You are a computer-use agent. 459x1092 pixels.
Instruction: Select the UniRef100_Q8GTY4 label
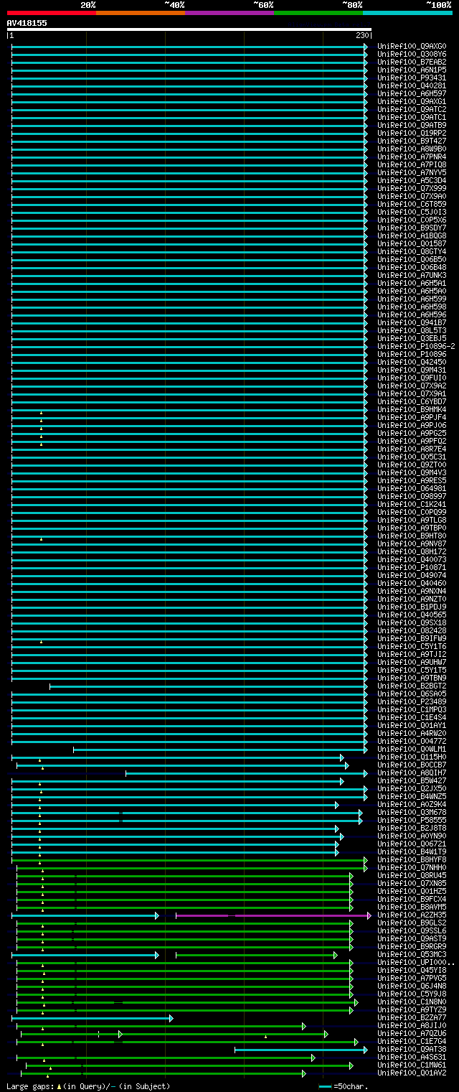tap(412, 252)
